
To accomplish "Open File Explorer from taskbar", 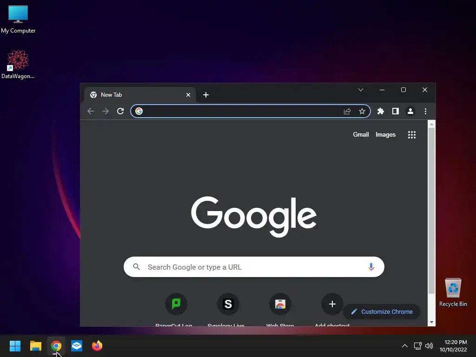I will (x=35, y=346).
